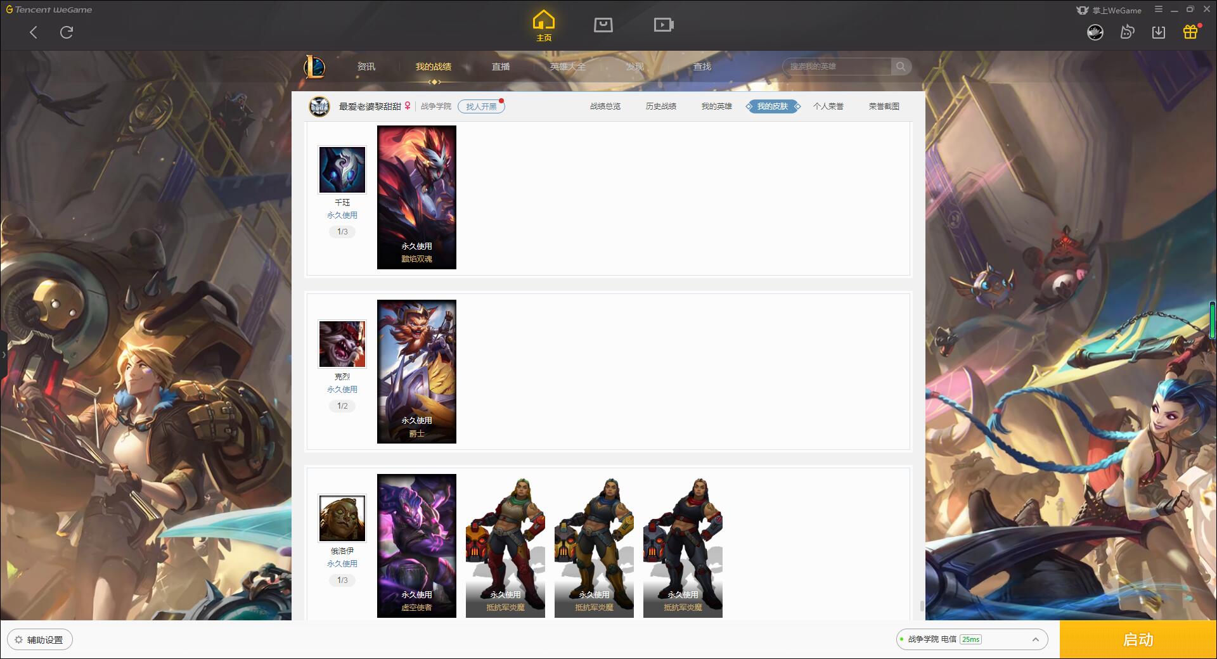Focus the 搜索我的英雄 search field

[x=837, y=67]
